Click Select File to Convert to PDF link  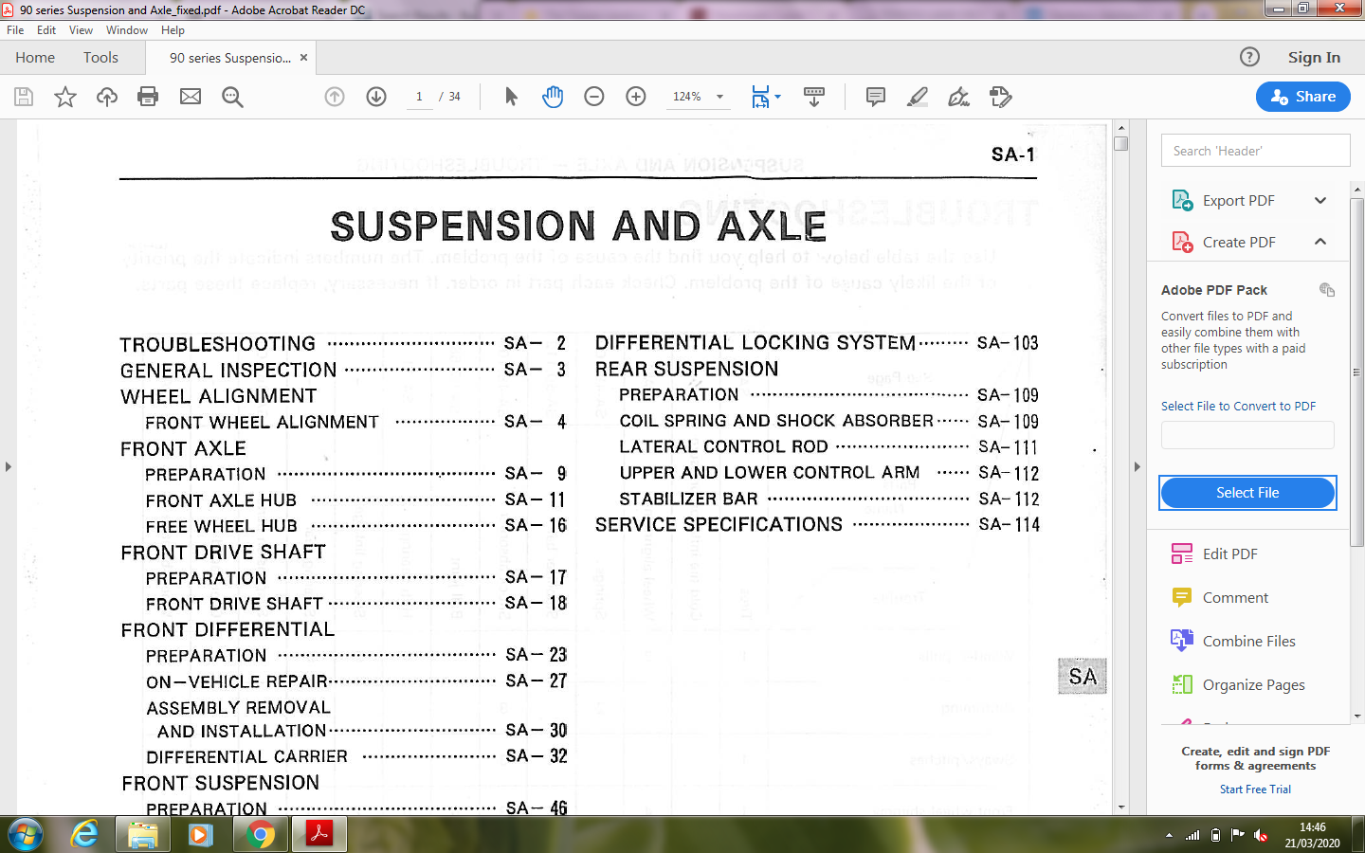coord(1238,406)
